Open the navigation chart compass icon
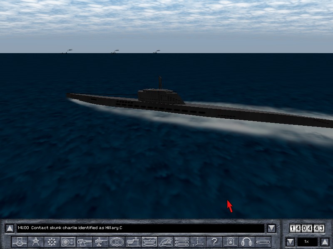 coord(36,242)
